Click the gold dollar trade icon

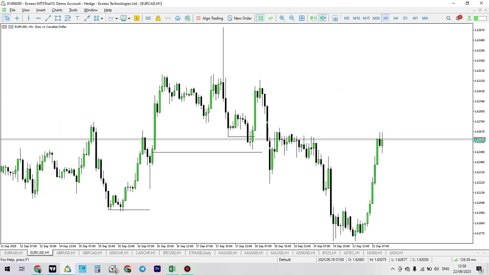click(x=137, y=18)
